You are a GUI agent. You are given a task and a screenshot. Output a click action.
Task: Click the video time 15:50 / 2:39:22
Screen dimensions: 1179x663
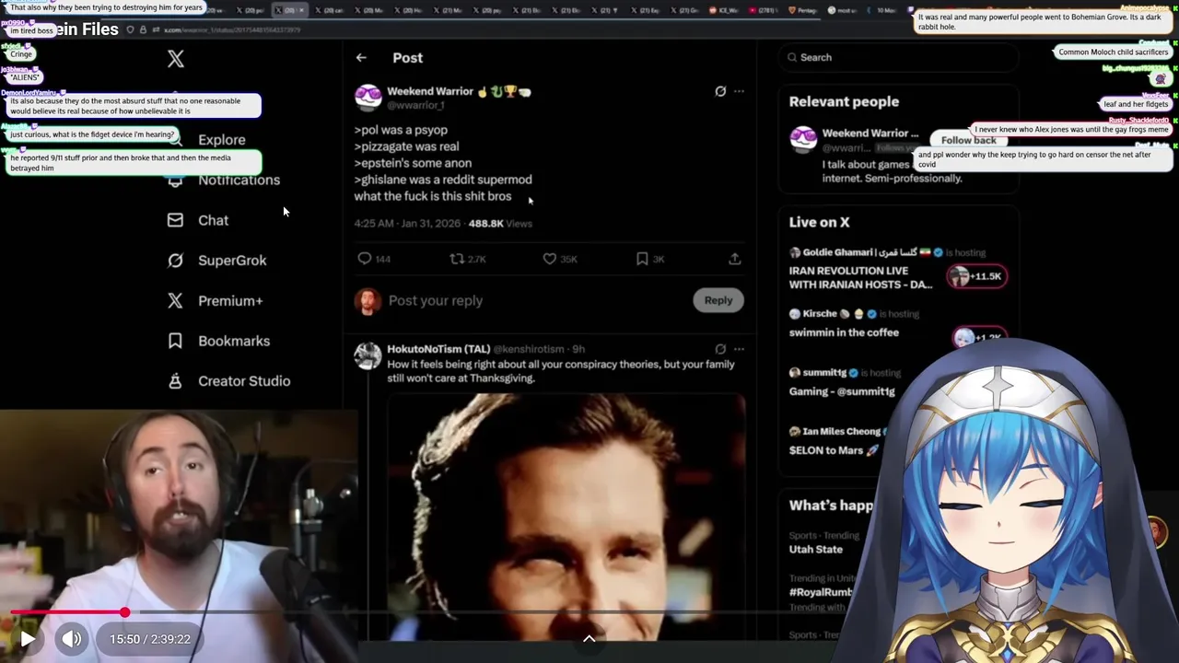pos(150,639)
